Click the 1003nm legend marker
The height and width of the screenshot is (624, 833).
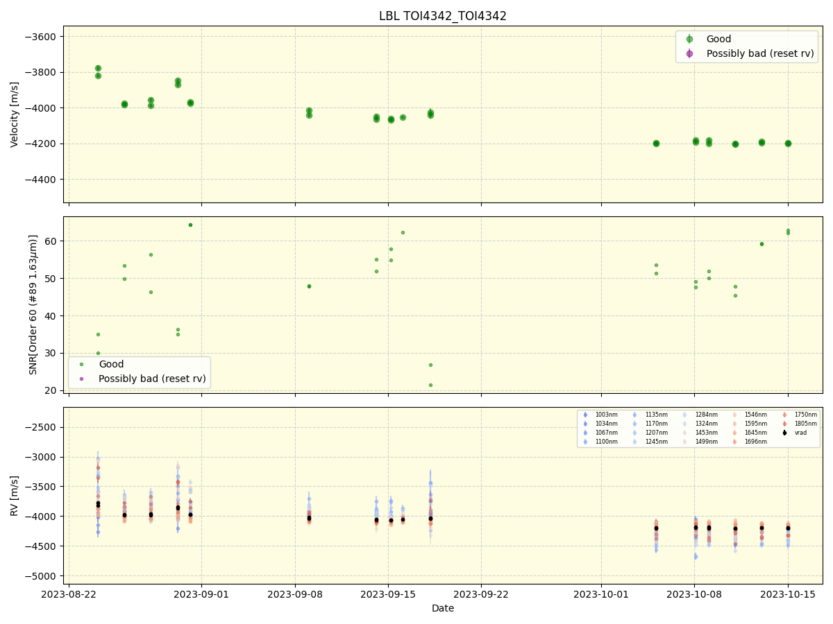tap(585, 415)
